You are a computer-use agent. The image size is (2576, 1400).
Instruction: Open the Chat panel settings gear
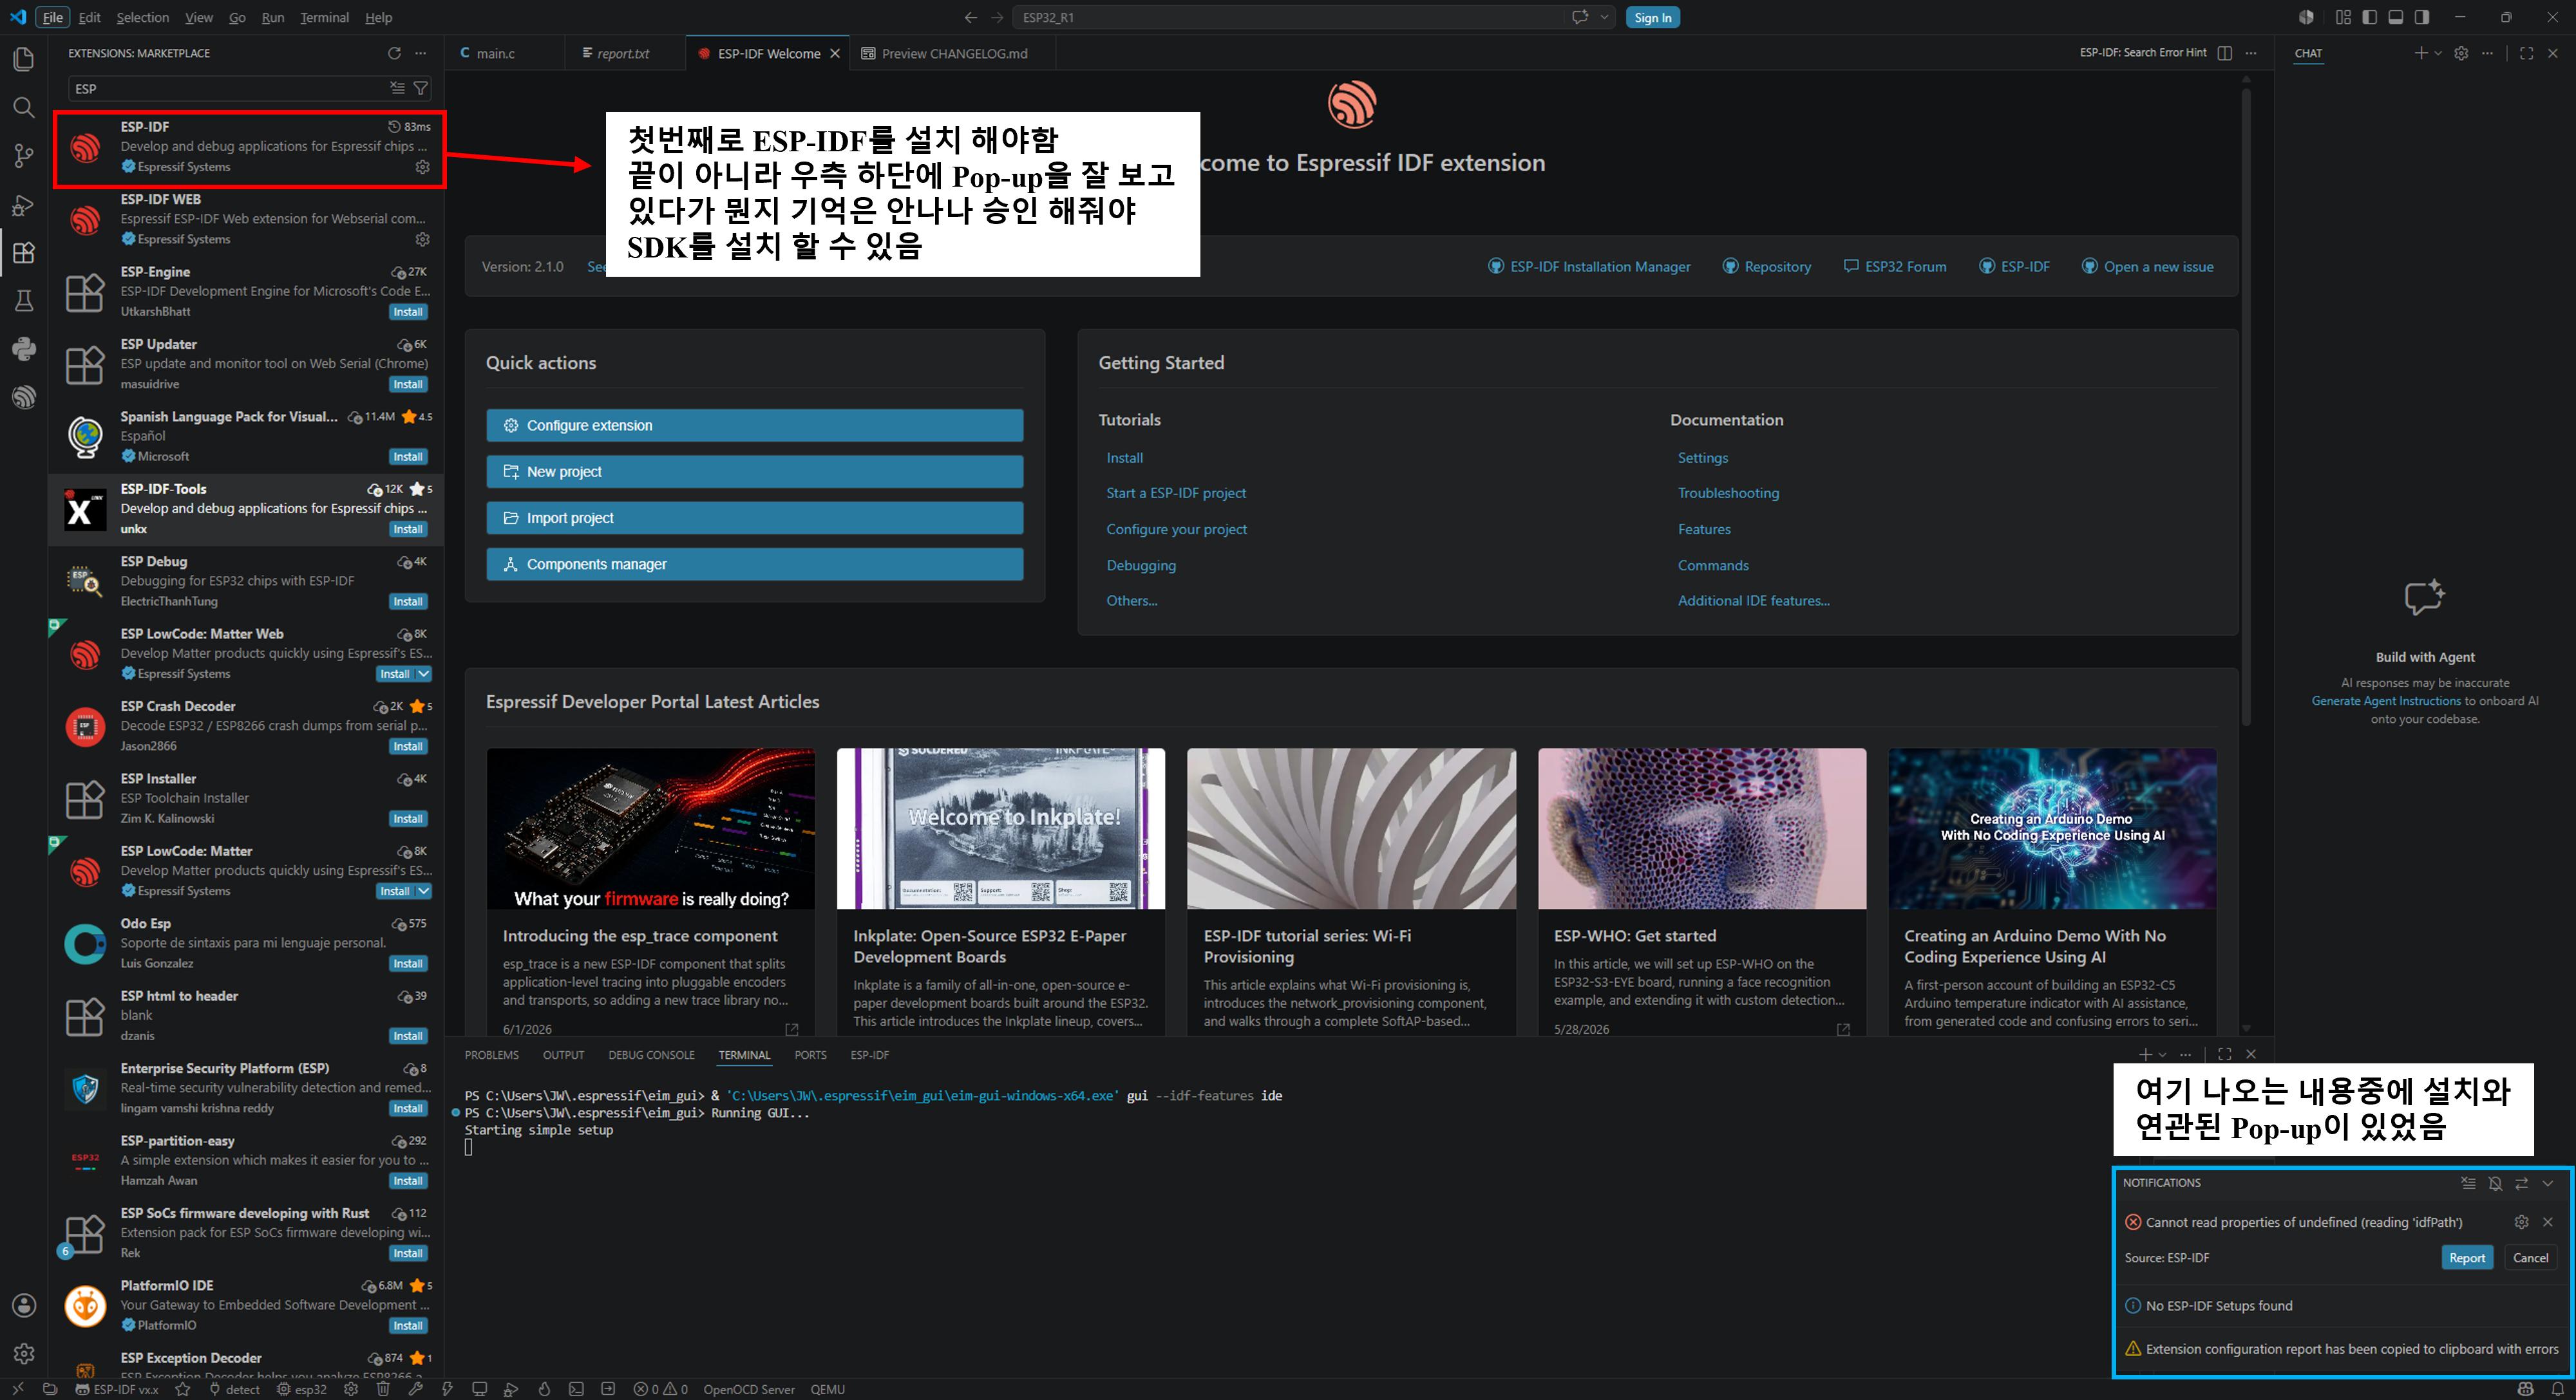click(2461, 53)
